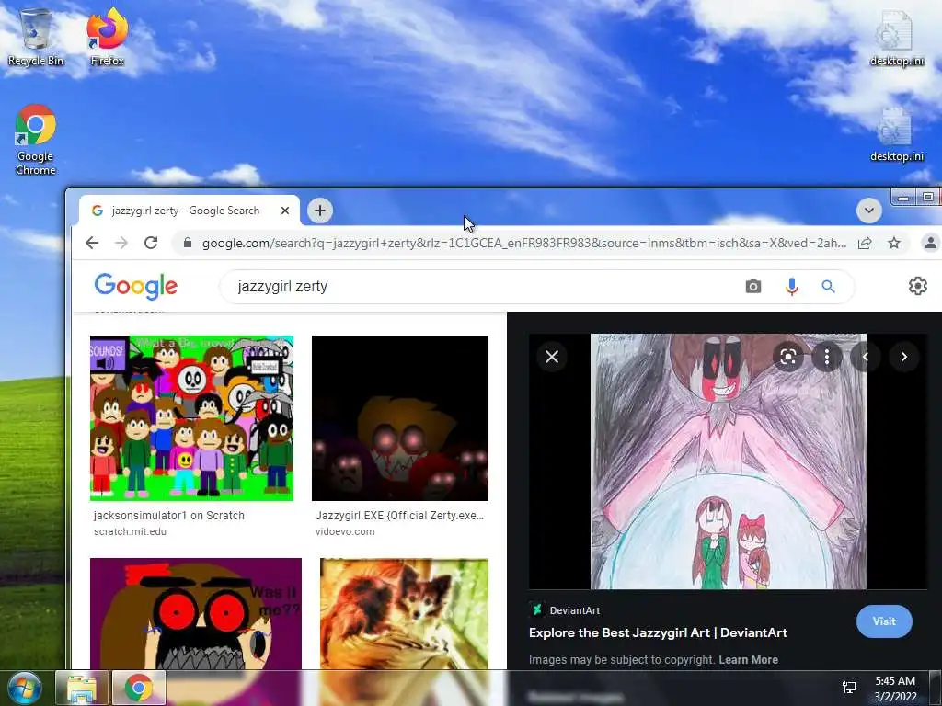
Task: Open the fluffy dog photo thumbnail
Action: pos(405,614)
